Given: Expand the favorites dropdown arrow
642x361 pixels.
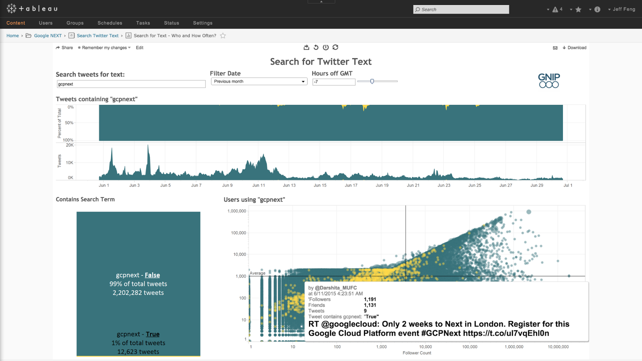Looking at the screenshot, I should [571, 10].
